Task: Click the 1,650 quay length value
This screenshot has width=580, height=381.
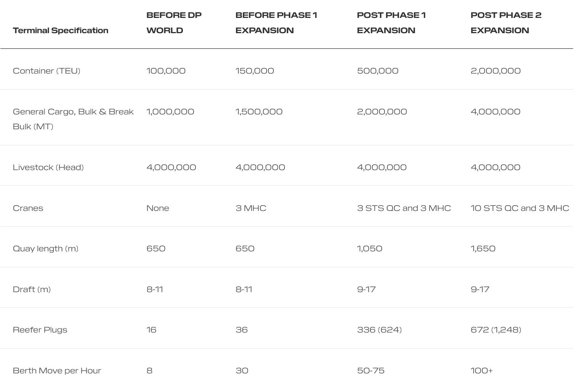Action: tap(483, 249)
